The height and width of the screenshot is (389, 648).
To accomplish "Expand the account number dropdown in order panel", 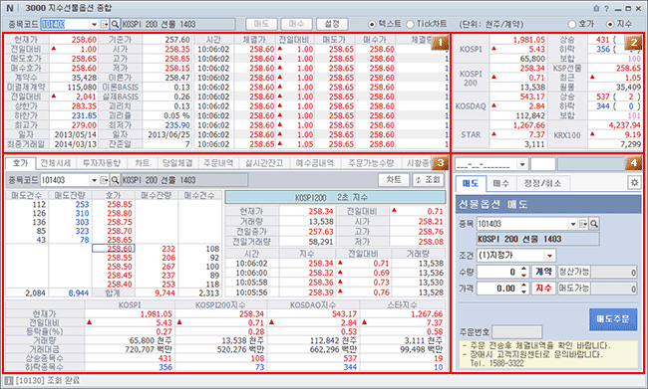I will coord(522,164).
